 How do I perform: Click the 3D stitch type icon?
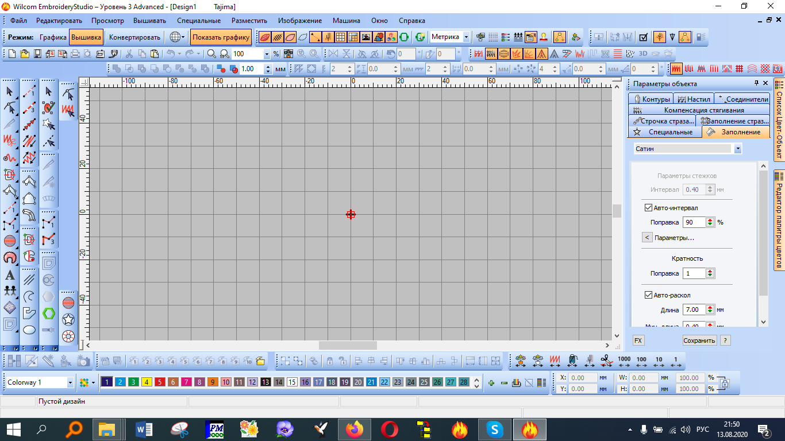(x=643, y=53)
